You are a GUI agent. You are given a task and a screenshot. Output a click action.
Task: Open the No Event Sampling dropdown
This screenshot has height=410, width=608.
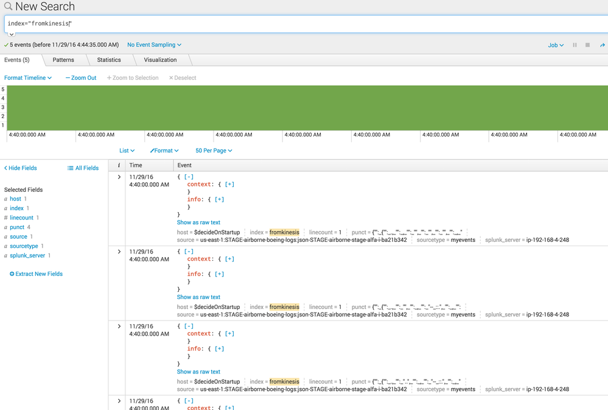point(154,45)
